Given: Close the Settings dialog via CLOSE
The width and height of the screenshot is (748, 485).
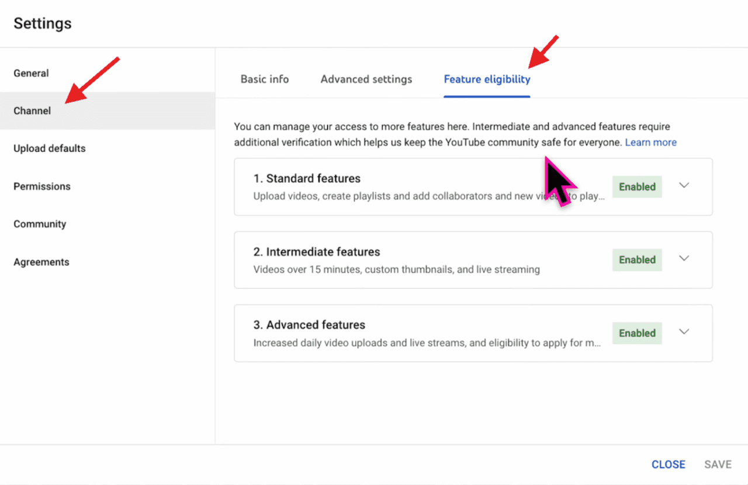Looking at the screenshot, I should (668, 464).
